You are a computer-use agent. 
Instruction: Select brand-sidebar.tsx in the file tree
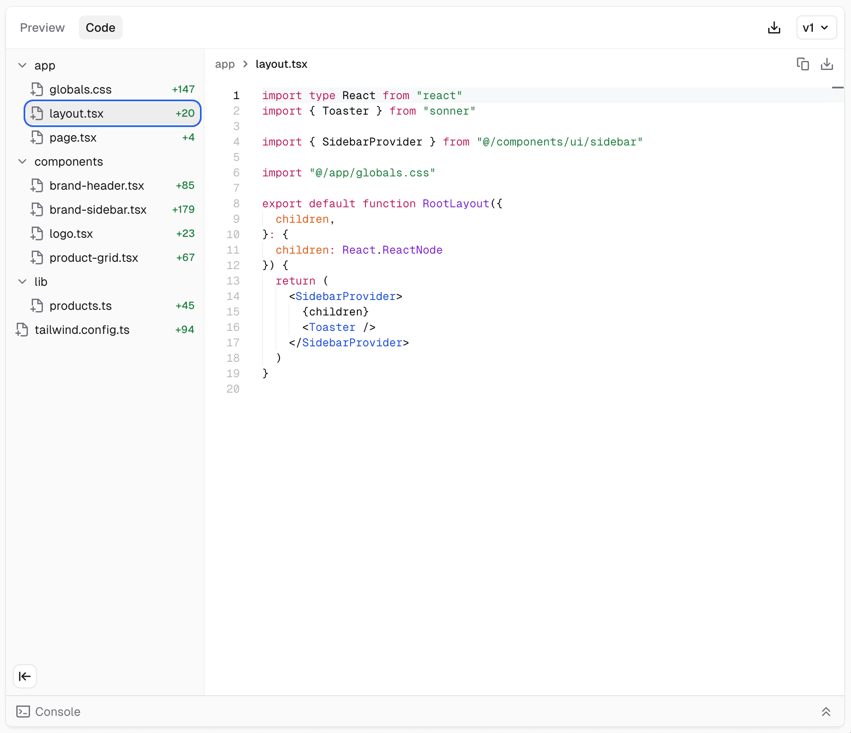(98, 209)
